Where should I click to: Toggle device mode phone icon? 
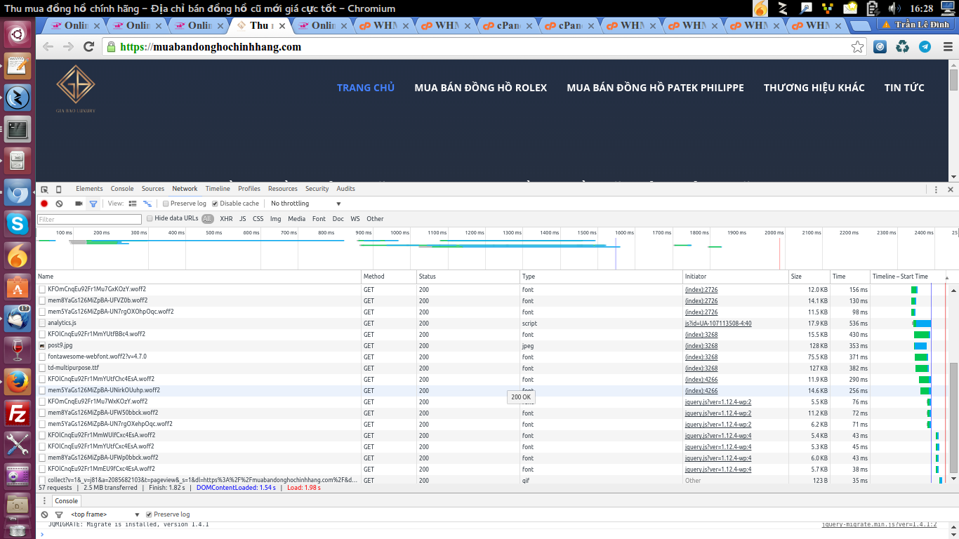(x=59, y=189)
